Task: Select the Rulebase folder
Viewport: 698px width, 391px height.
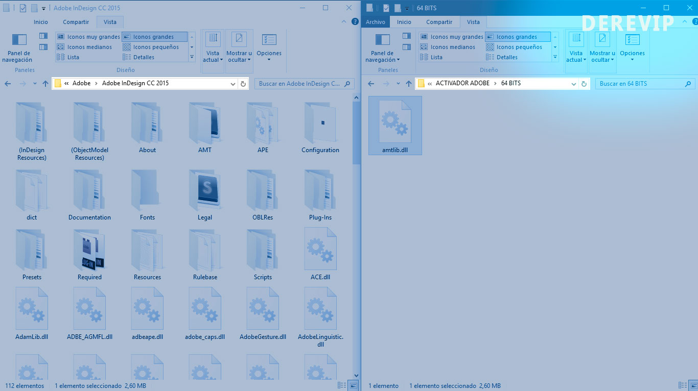Action: point(205,254)
